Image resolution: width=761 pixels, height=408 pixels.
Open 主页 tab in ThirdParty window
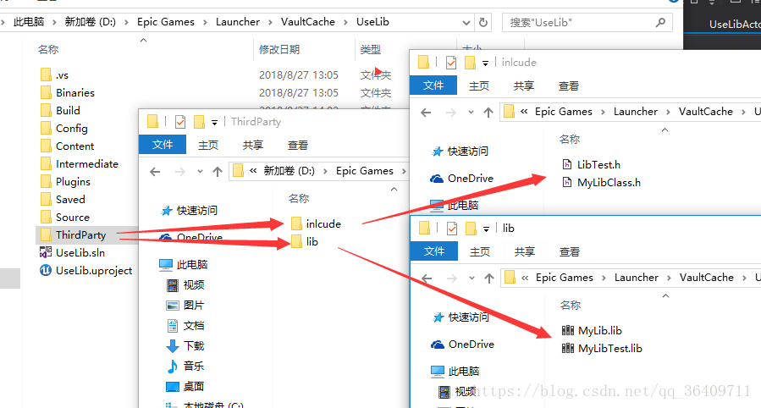click(x=208, y=145)
